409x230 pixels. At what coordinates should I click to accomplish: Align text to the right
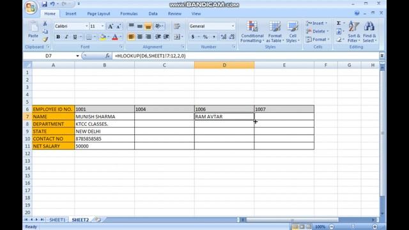pyautogui.click(x=148, y=37)
